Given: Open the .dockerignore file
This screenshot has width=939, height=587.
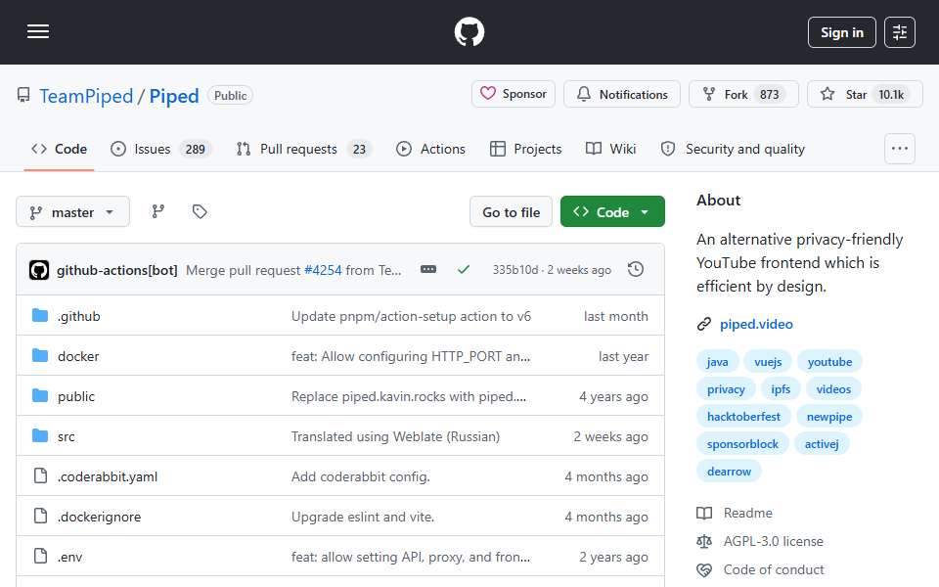Looking at the screenshot, I should 100,517.
